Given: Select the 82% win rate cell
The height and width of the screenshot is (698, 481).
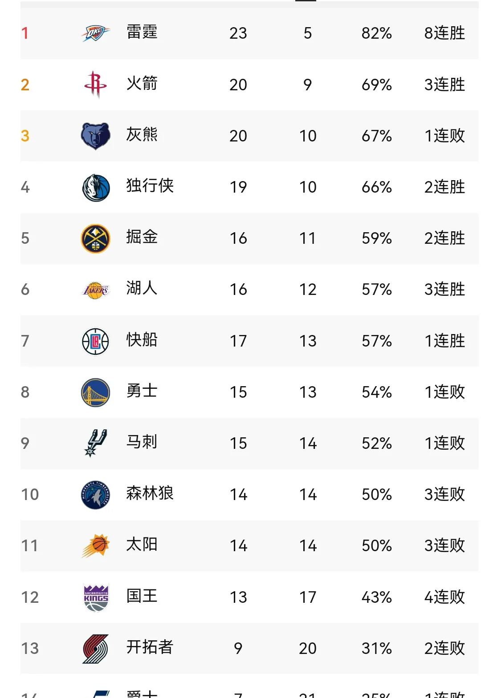Looking at the screenshot, I should pos(376,33).
